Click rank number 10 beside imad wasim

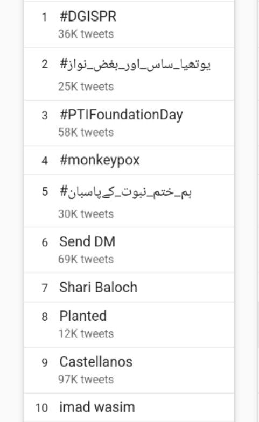pyautogui.click(x=42, y=408)
